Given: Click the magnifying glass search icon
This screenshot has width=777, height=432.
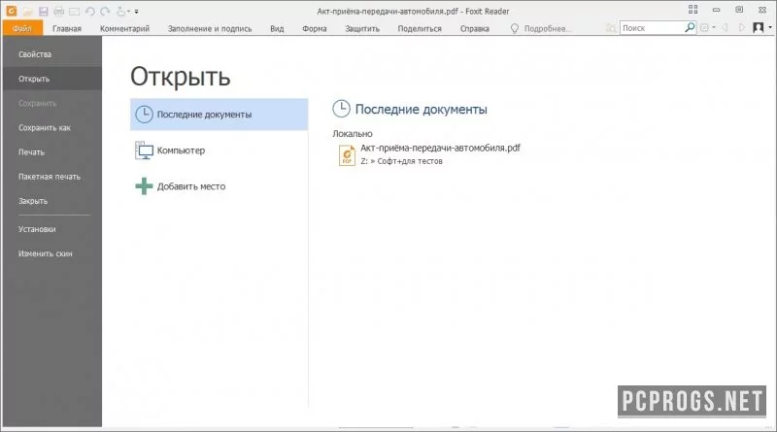Looking at the screenshot, I should pos(690,28).
